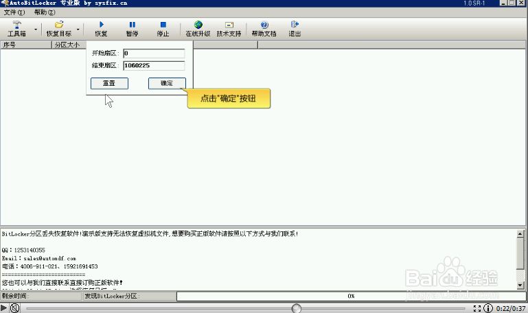Close the AutoBitLocker window
Viewport: 528px width, 313px height.
[520, 3]
